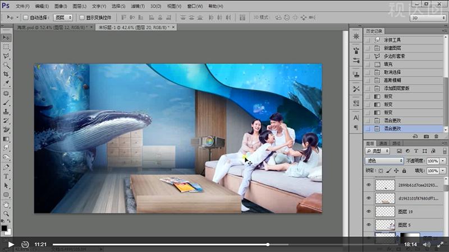Lock layer position

pyautogui.click(x=396, y=171)
